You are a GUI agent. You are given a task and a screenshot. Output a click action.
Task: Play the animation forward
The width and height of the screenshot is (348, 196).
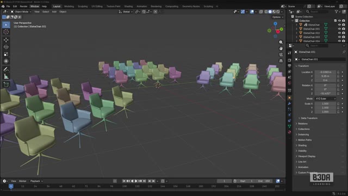[x=136, y=181]
